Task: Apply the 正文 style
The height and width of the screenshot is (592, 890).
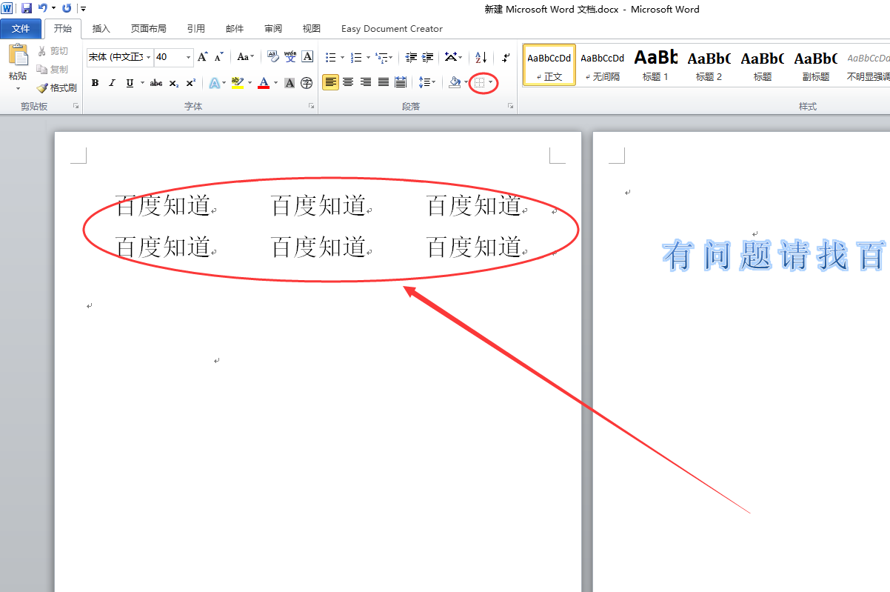Action: click(549, 65)
